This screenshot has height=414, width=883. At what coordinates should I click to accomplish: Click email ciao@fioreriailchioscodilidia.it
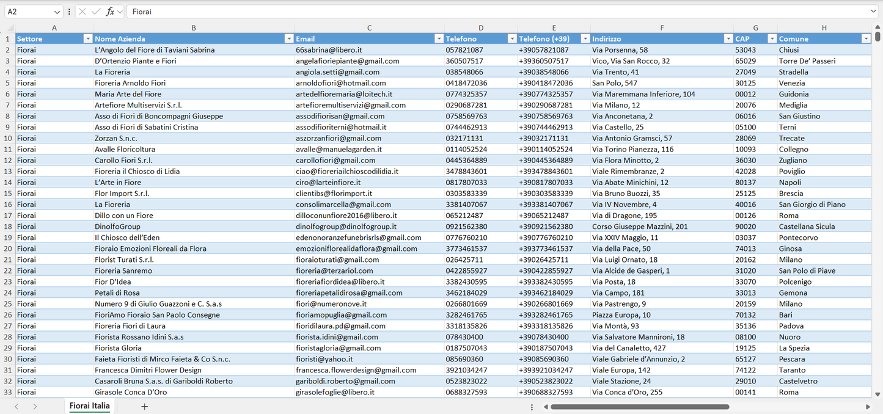[369, 172]
